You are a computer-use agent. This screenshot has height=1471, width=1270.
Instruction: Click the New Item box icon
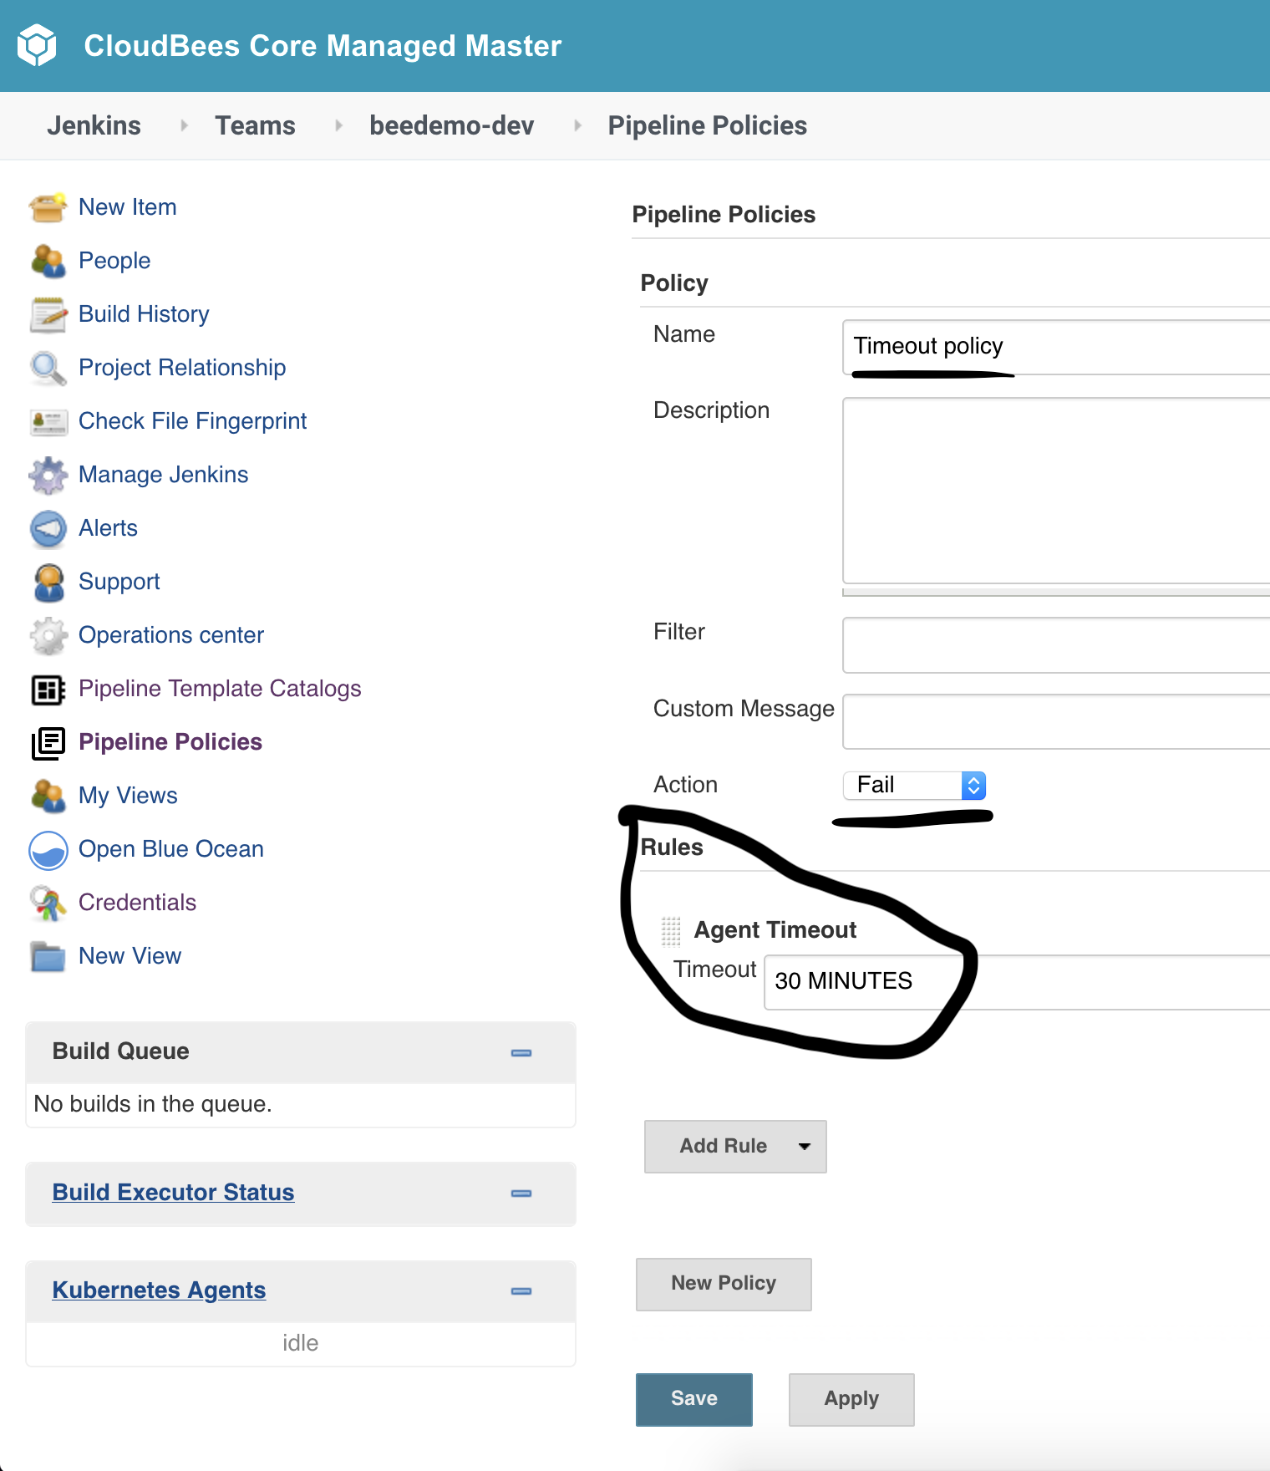tap(48, 207)
